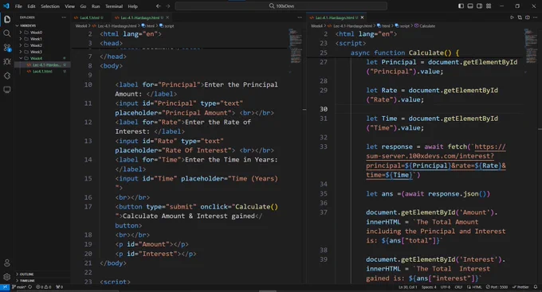The height and width of the screenshot is (292, 542).
Task: Open the Terminal menu
Action: pyautogui.click(x=114, y=6)
